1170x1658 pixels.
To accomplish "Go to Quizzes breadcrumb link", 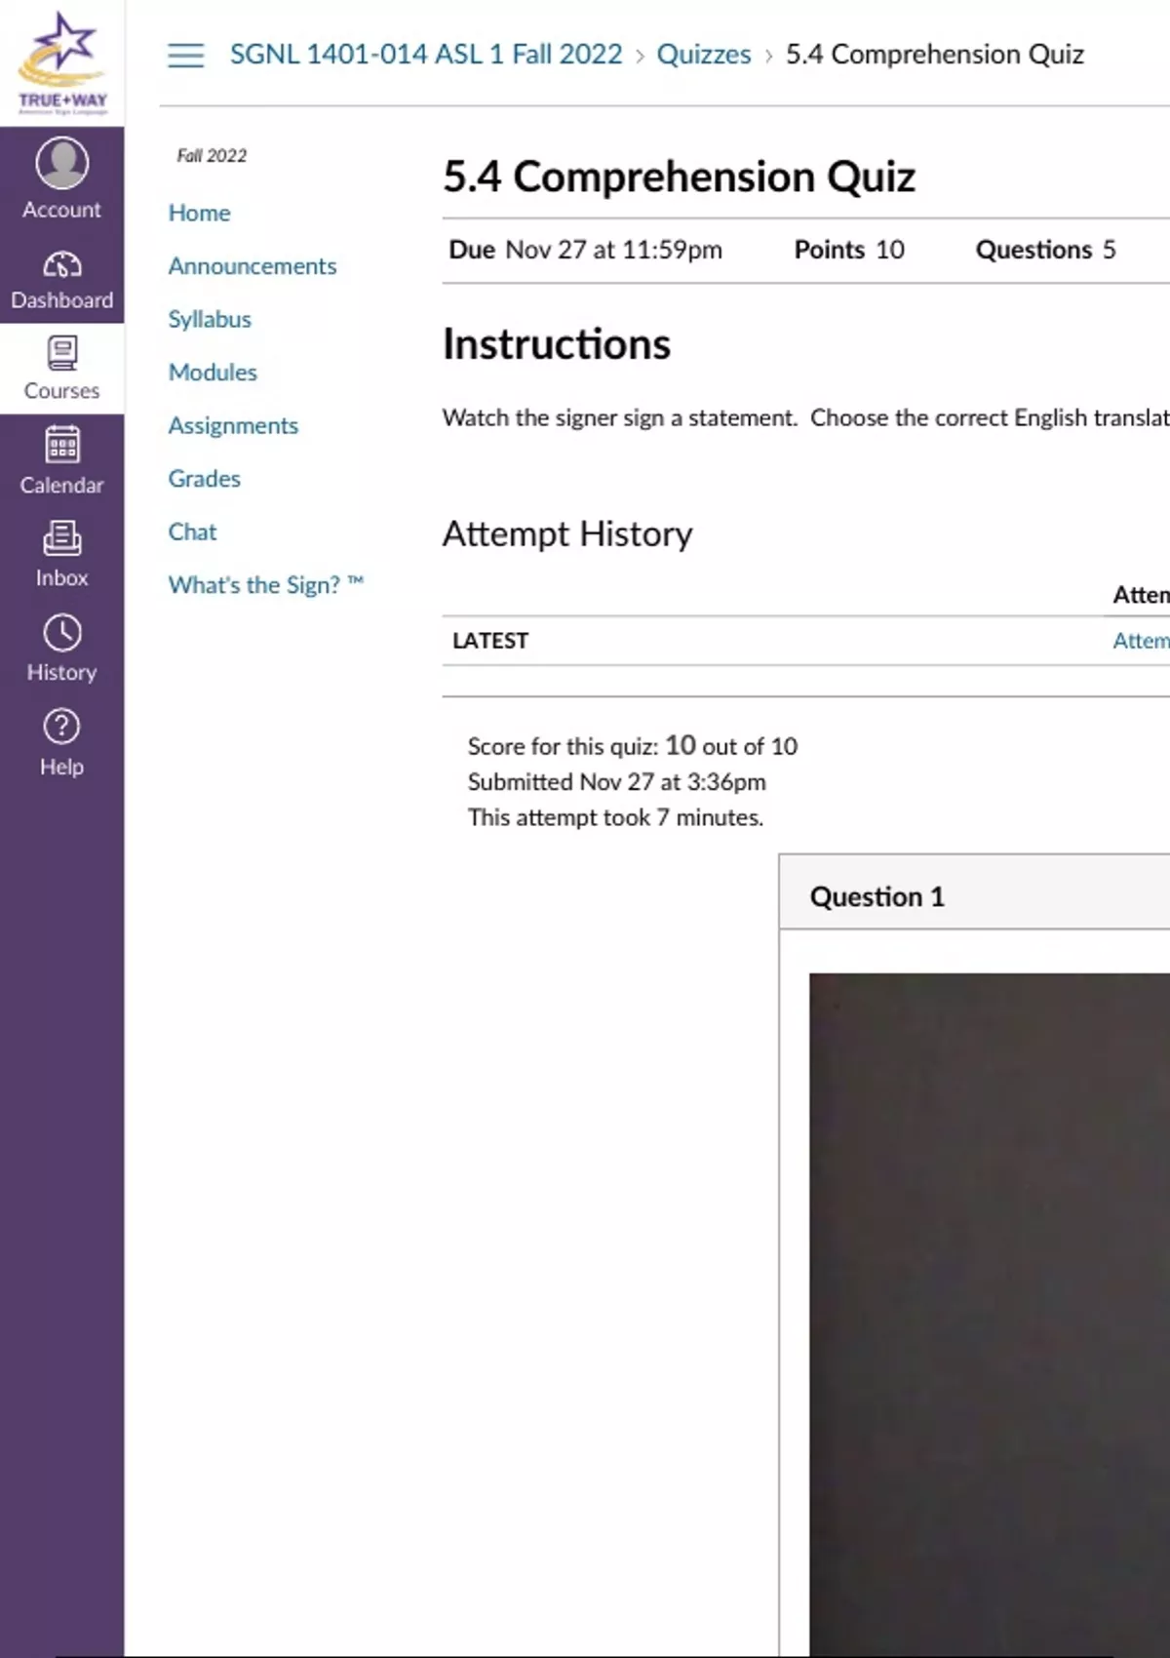I will click(703, 55).
